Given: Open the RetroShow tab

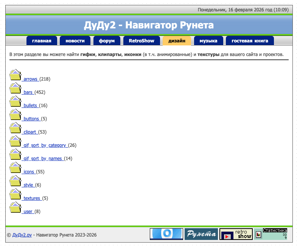Looking at the screenshot, I should click(x=142, y=41).
